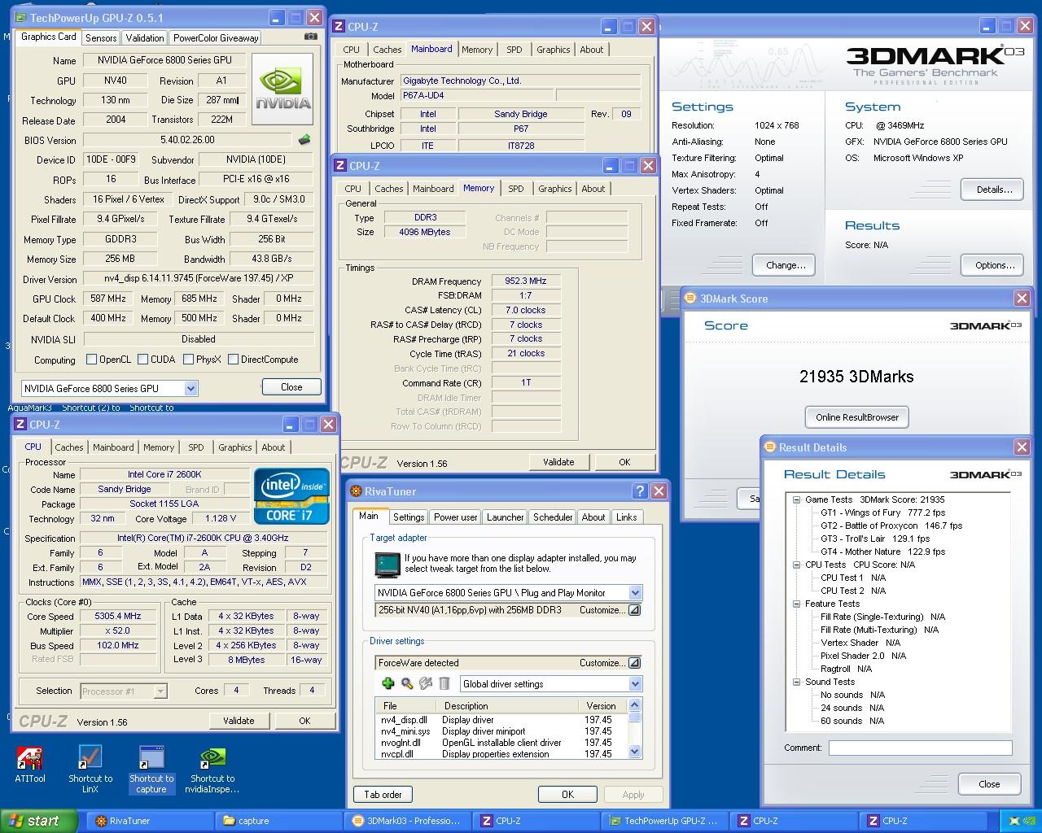Open the capture folder taskbar button
This screenshot has height=833, width=1042.
tap(277, 821)
